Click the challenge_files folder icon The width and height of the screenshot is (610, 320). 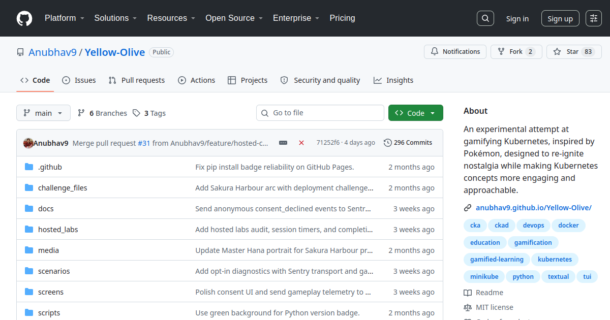coord(29,188)
